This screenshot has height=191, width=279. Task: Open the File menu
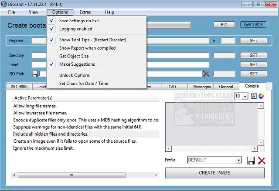coord(12,12)
